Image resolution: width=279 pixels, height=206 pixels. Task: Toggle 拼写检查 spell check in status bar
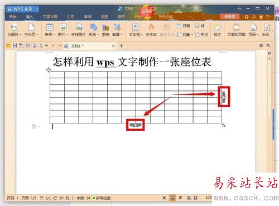[x=102, y=198]
